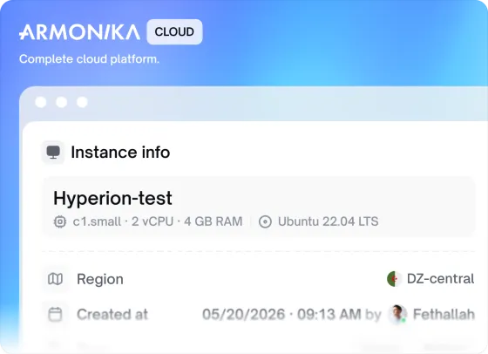Viewport: 488px width, 354px height.
Task: Click the second window control dot
Action: coord(61,102)
